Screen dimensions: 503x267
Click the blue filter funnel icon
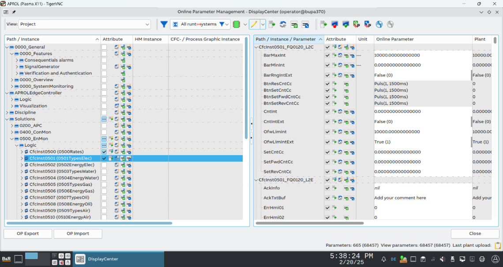click(x=164, y=24)
